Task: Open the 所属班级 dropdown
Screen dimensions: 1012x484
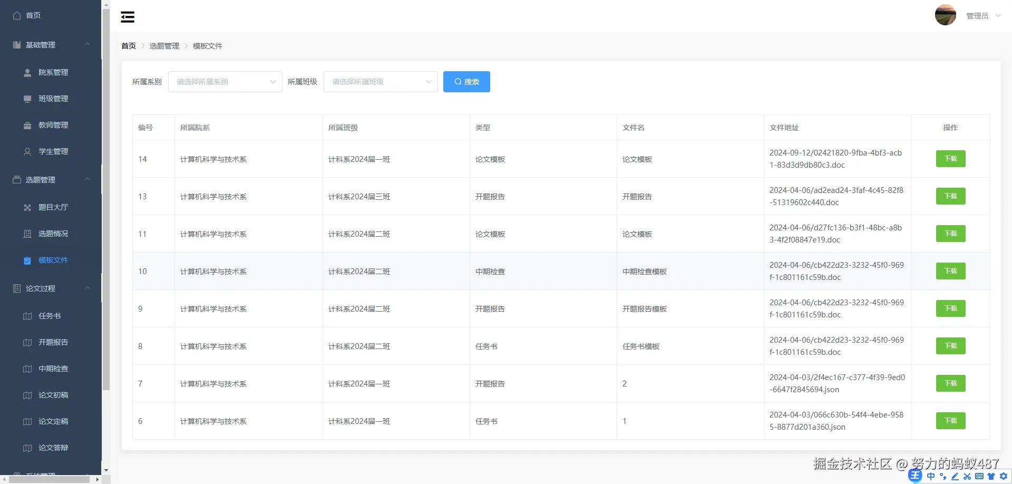Action: [x=381, y=82]
